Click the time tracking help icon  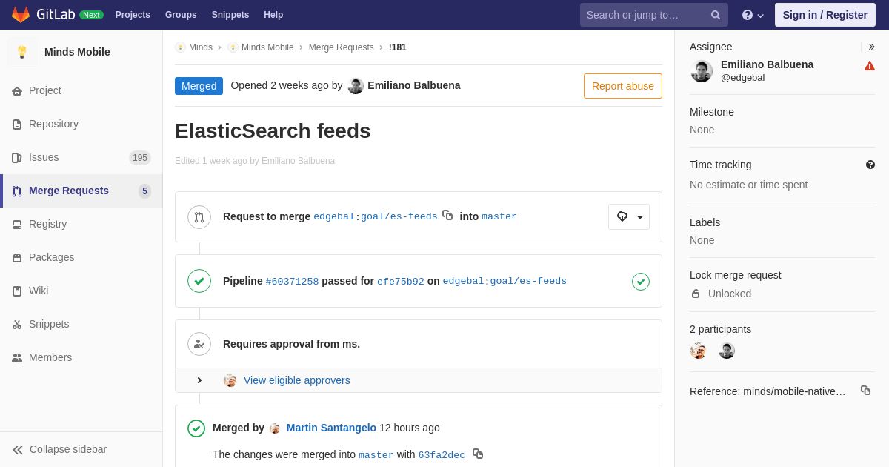tap(870, 165)
